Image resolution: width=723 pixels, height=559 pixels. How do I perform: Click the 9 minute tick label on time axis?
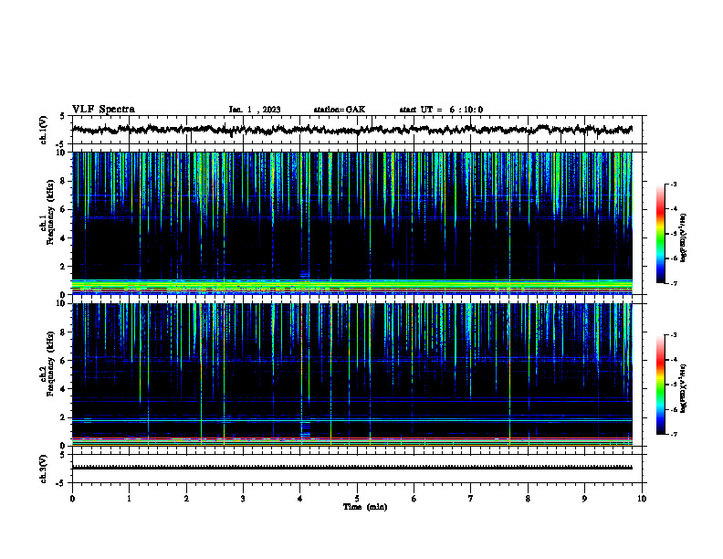(584, 499)
